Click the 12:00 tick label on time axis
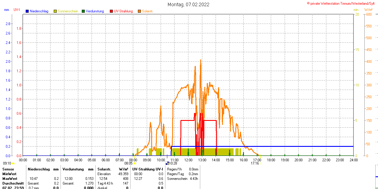Viewport: 378px width, 189px height. [188, 160]
